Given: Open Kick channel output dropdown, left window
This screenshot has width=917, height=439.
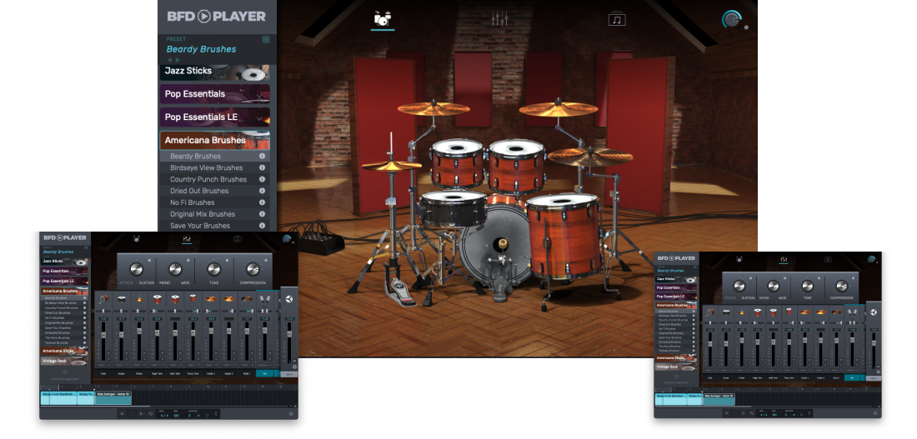Looking at the screenshot, I should [103, 365].
